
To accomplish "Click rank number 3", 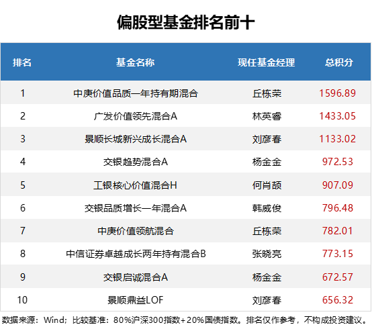I will coord(23,139).
